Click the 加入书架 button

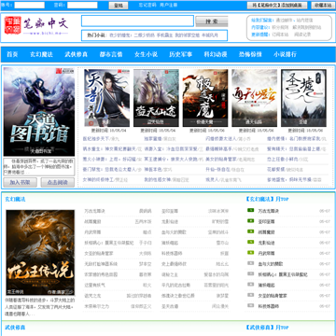[20, 182]
